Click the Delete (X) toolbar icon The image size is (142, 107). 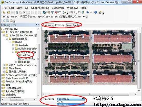point(24,12)
